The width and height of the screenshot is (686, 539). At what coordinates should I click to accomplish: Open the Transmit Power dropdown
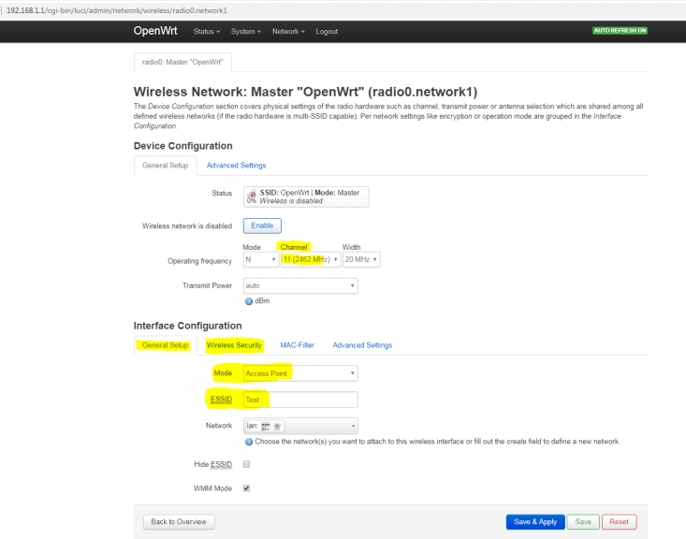(300, 285)
